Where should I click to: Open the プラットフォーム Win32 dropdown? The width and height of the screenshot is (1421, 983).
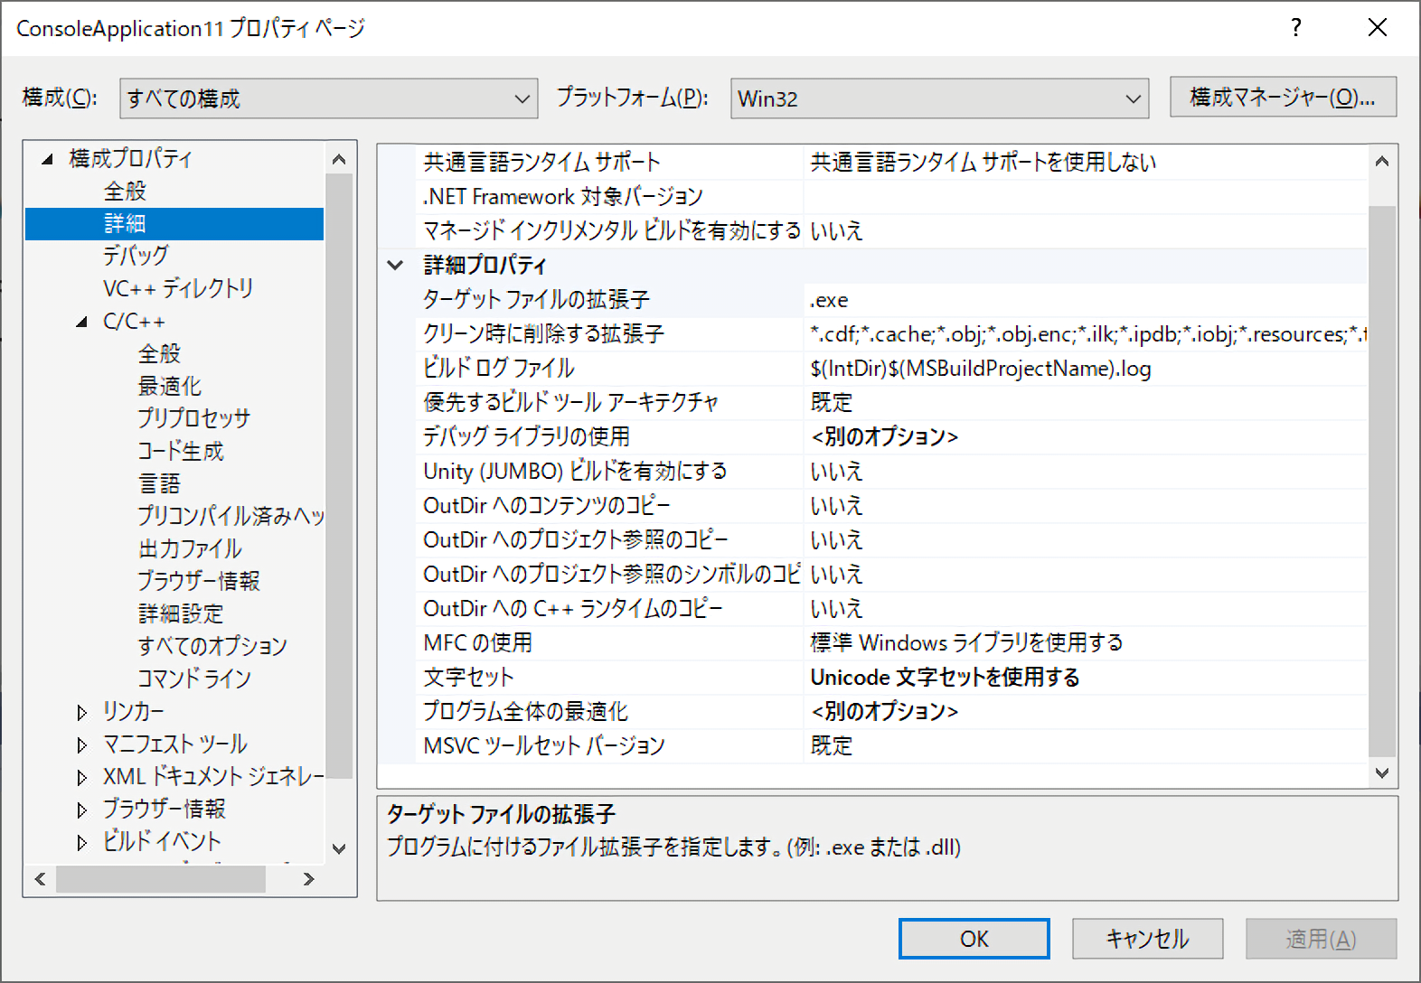click(939, 98)
